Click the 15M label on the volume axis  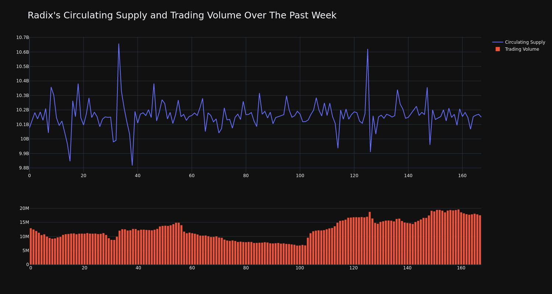24,222
